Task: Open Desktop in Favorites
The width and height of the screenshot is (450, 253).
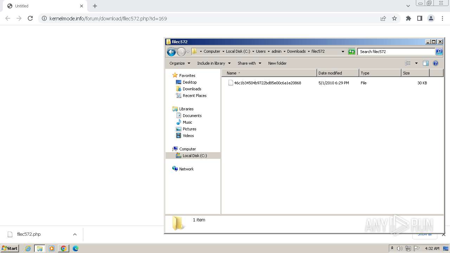Action: [189, 82]
